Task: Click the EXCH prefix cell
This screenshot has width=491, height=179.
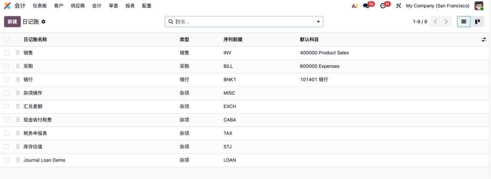Action: (230, 106)
